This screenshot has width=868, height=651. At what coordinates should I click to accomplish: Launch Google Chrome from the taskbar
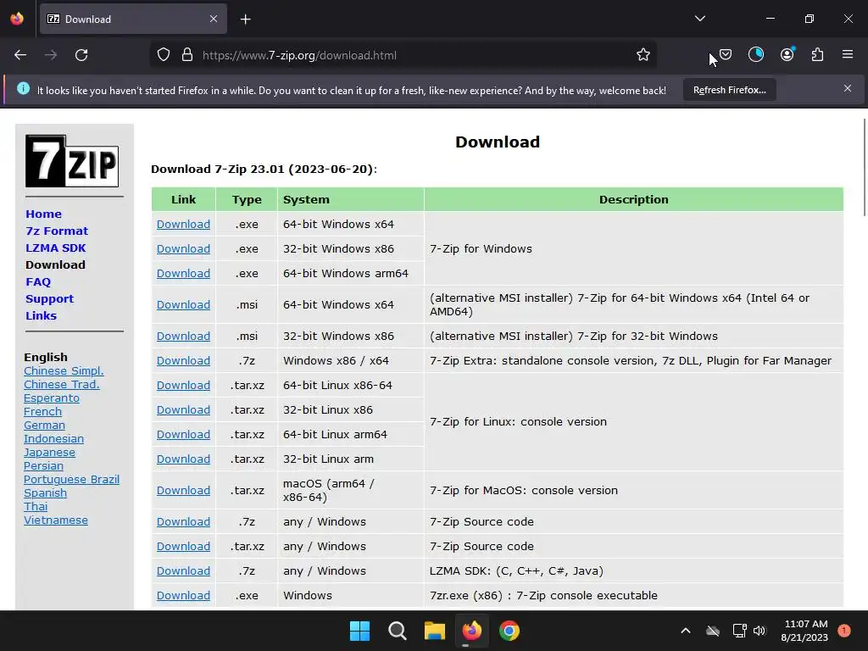509,631
